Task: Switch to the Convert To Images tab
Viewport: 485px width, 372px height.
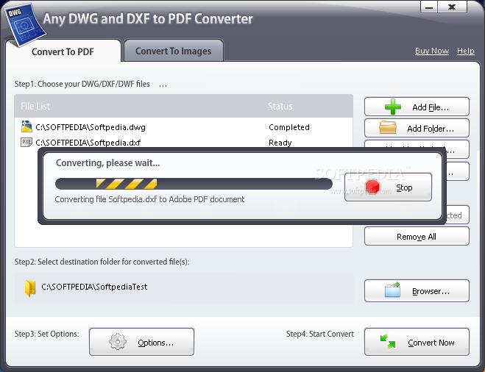Action: click(174, 51)
